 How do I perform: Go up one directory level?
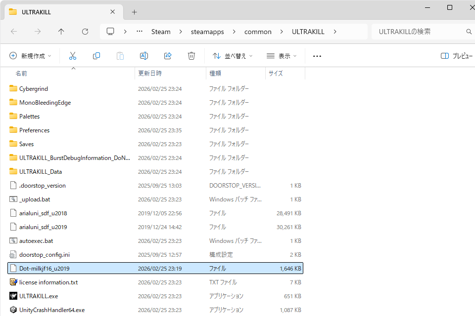click(x=61, y=32)
